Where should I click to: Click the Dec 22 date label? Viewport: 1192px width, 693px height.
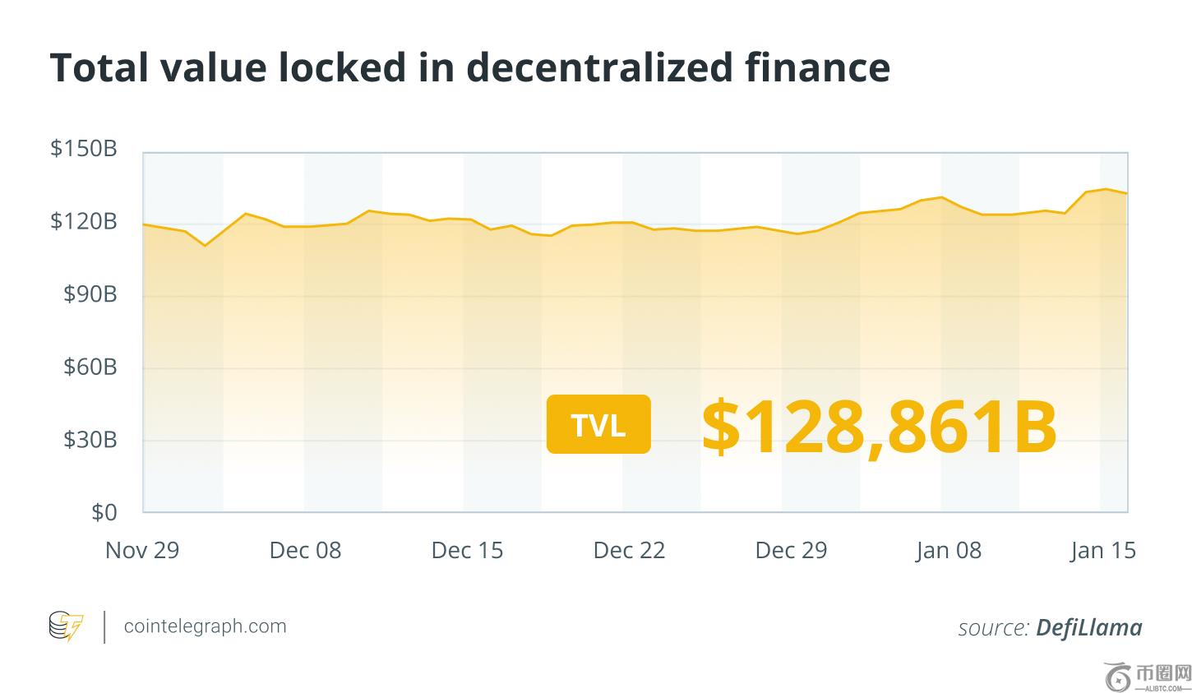[x=629, y=550]
